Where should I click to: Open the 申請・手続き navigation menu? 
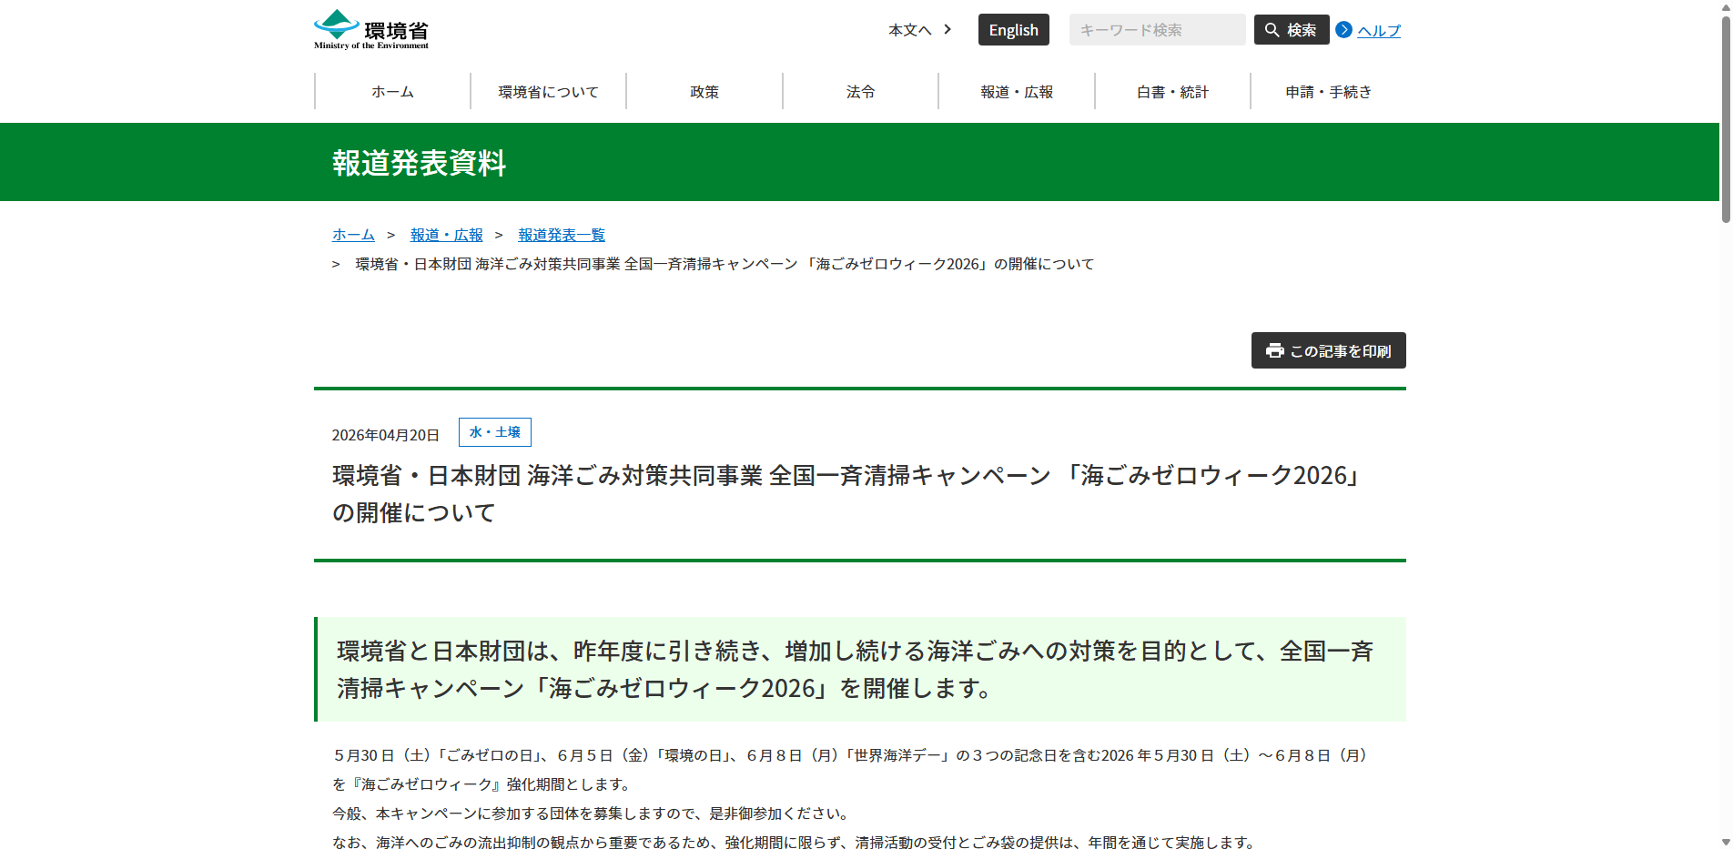click(x=1328, y=91)
